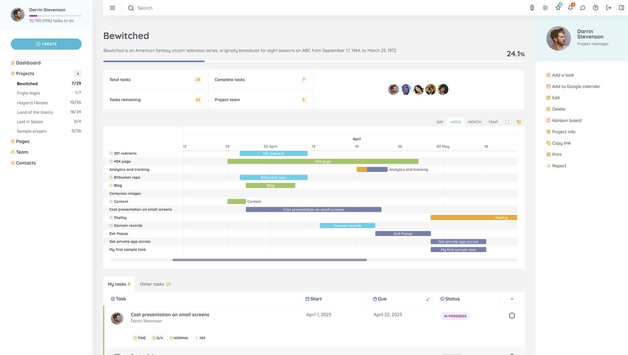Check the completed icon next to Blog task
Image resolution: width=628 pixels, height=355 pixels.
(111, 185)
